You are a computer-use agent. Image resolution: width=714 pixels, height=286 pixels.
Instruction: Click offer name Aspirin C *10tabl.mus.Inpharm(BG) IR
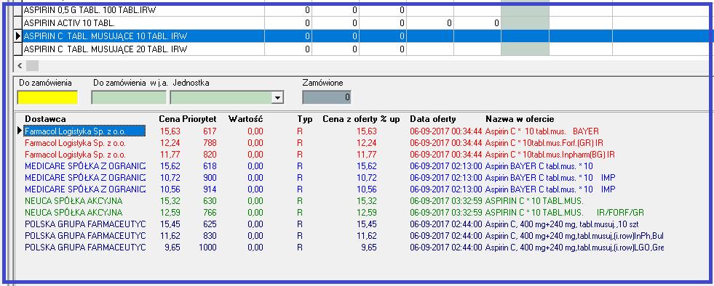point(550,155)
